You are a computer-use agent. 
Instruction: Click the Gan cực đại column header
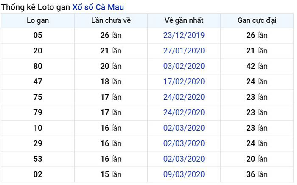(257, 21)
